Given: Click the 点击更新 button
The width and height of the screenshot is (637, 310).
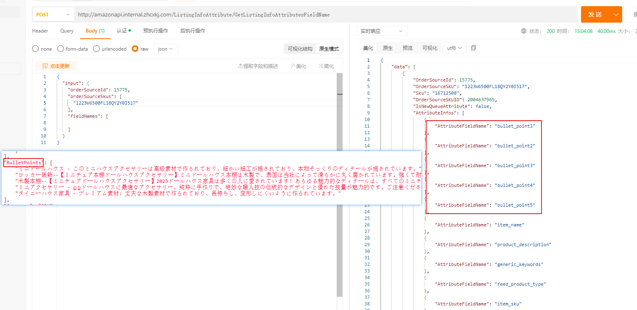Looking at the screenshot, I should (x=56, y=66).
